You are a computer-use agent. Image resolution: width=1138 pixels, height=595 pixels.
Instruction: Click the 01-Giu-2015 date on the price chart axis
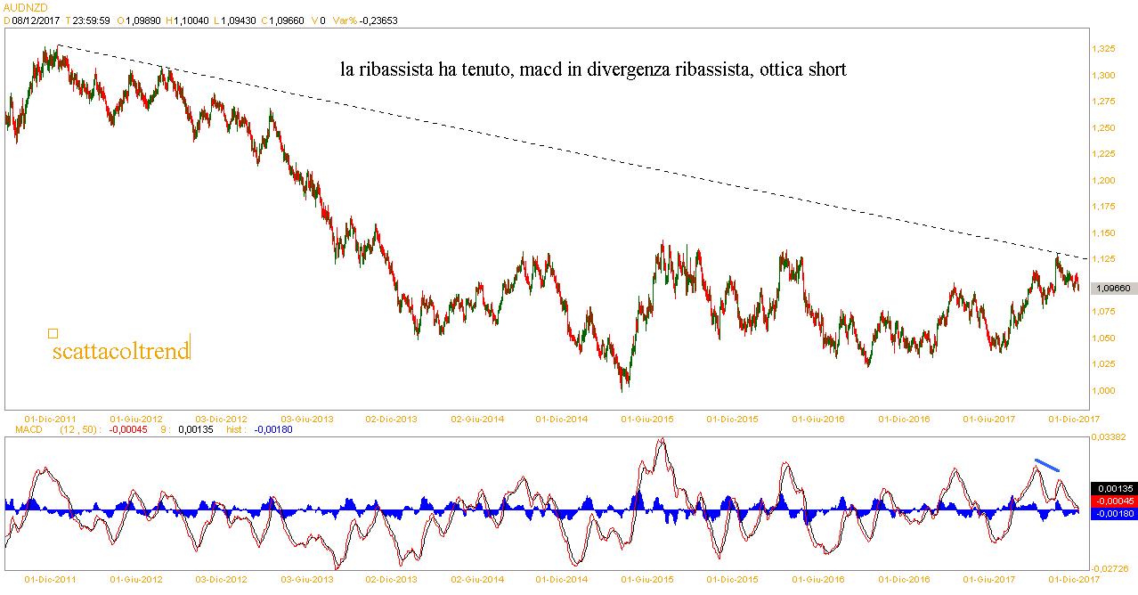[x=646, y=418]
